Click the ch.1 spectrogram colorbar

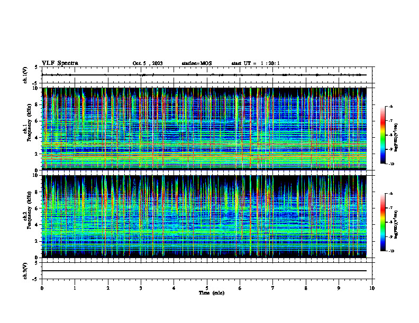tap(382, 135)
